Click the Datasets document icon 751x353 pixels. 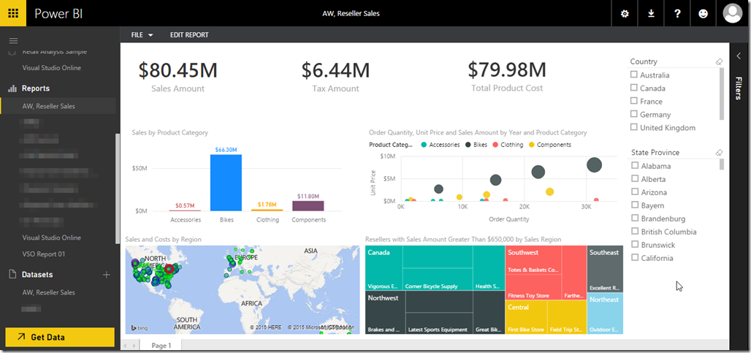(x=12, y=275)
